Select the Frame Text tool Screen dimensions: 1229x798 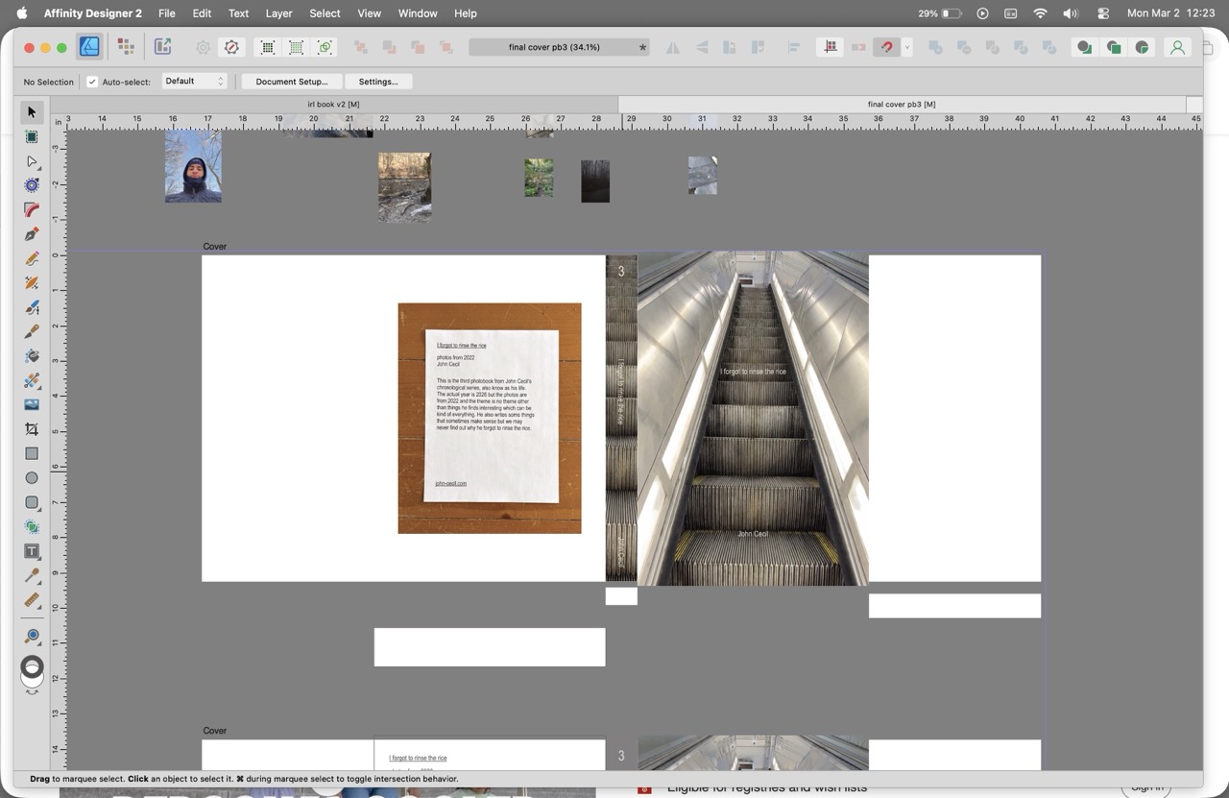[32, 551]
